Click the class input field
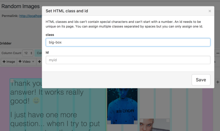The image size is (220, 131). pos(128,42)
